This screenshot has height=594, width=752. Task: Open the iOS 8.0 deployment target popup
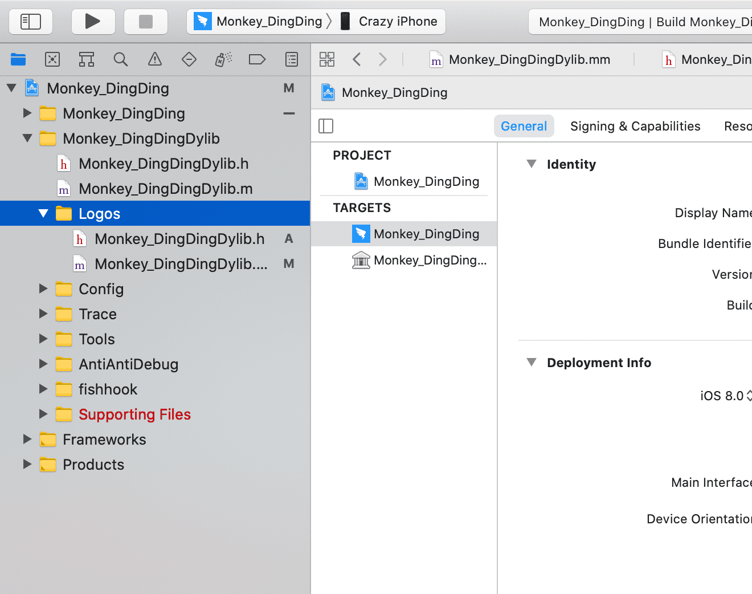click(726, 396)
